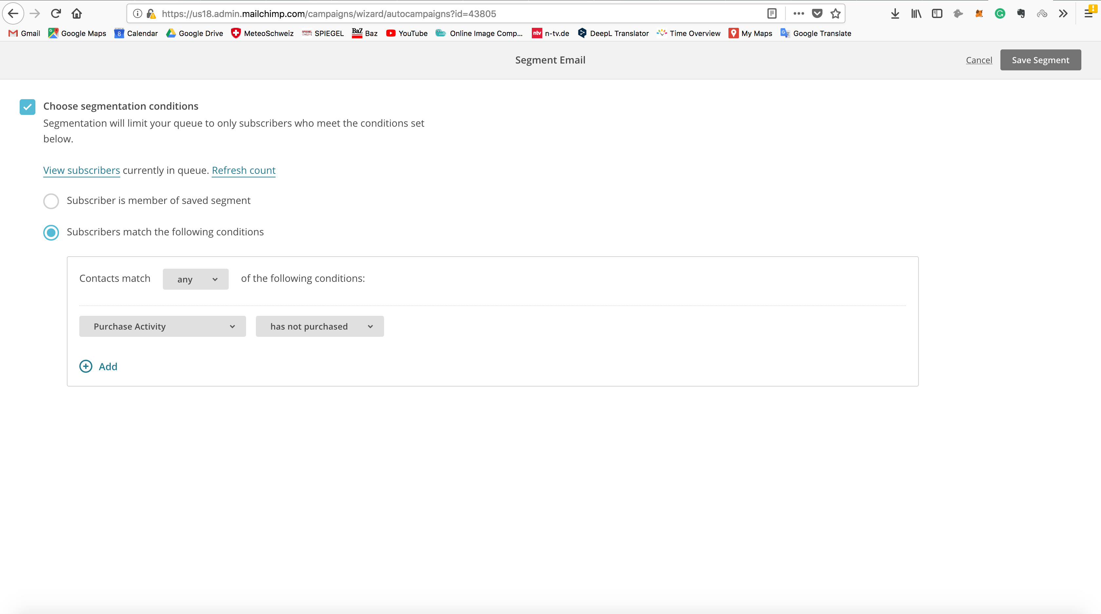1101x614 pixels.
Task: Click the plus icon next to Add
Action: click(86, 366)
